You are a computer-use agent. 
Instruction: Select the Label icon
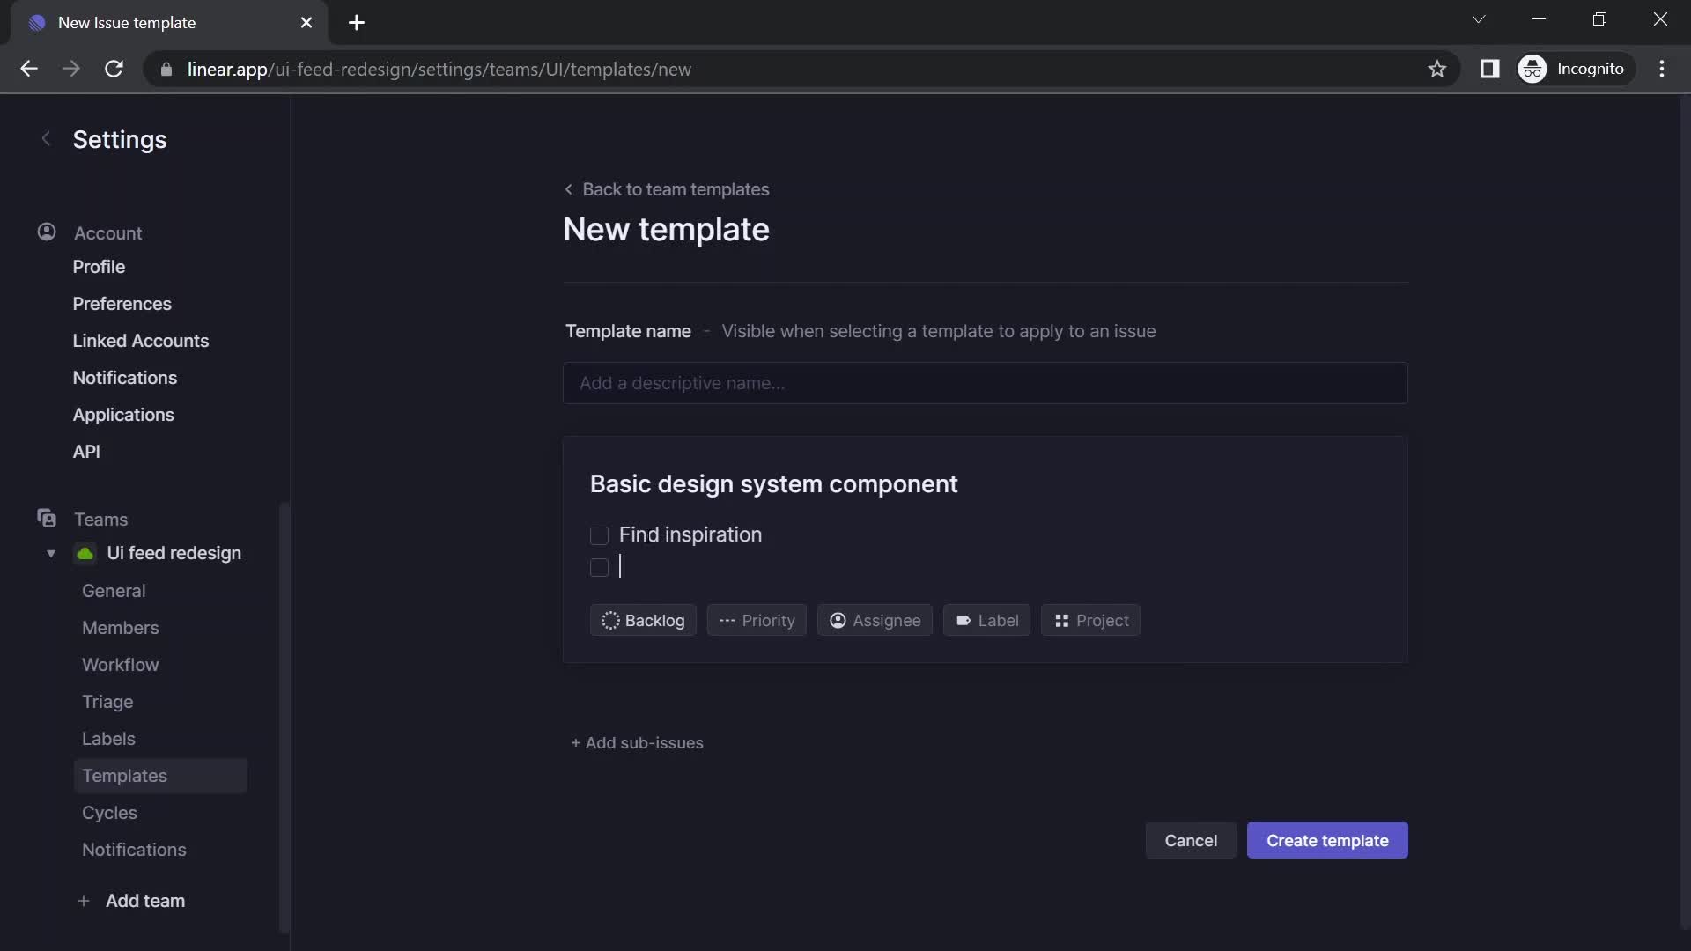[x=962, y=619]
